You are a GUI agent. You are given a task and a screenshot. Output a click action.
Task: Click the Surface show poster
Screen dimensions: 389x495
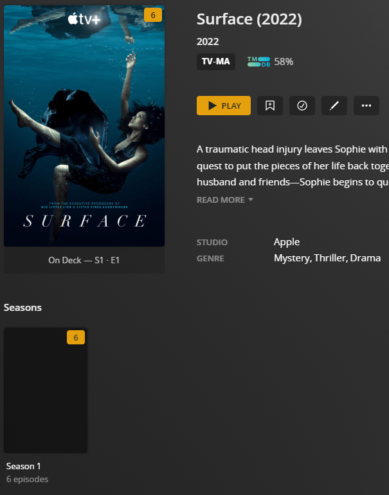(x=84, y=126)
